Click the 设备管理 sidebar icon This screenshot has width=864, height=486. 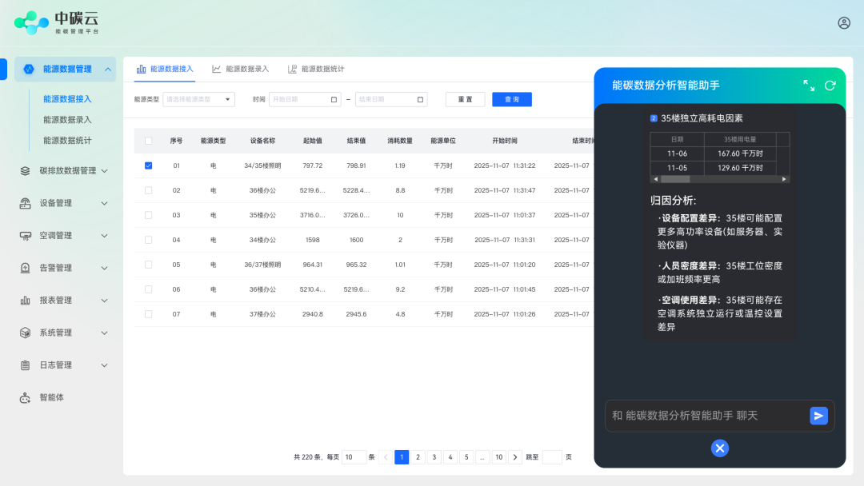[x=25, y=203]
